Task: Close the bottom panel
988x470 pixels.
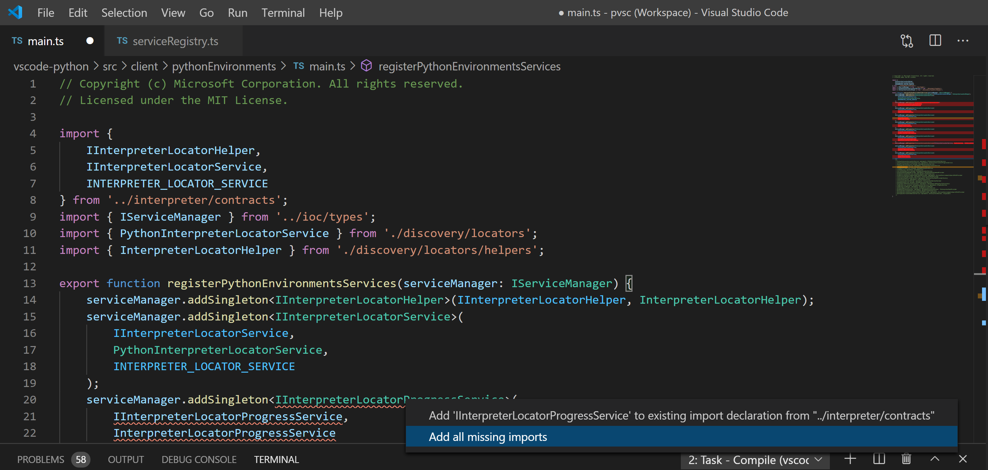Action: coord(963,459)
